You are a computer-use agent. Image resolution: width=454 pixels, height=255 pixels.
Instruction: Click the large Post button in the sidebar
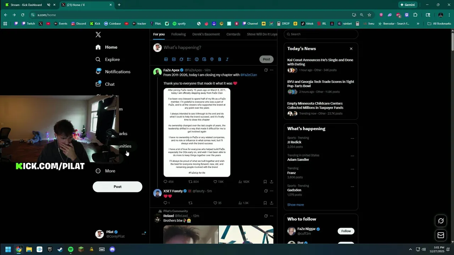117,187
